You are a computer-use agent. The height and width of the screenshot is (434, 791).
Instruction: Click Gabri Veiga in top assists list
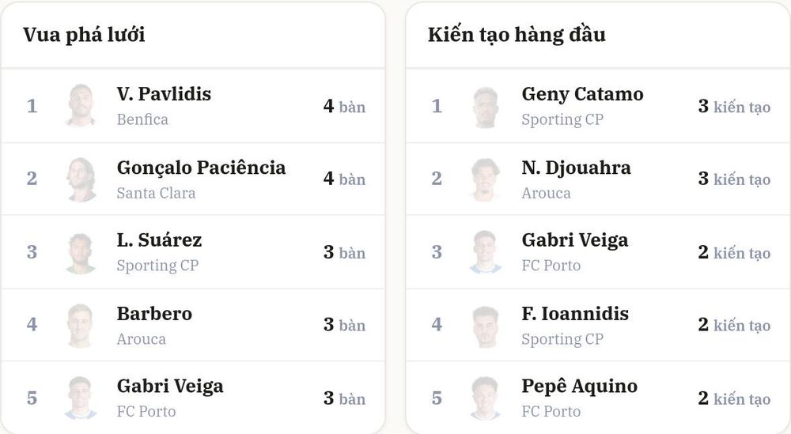click(x=575, y=241)
